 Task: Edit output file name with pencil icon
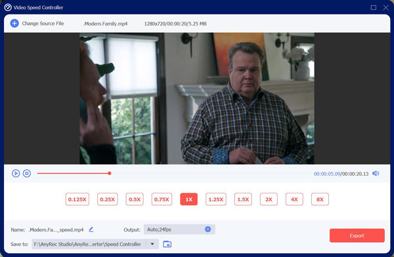pos(91,229)
